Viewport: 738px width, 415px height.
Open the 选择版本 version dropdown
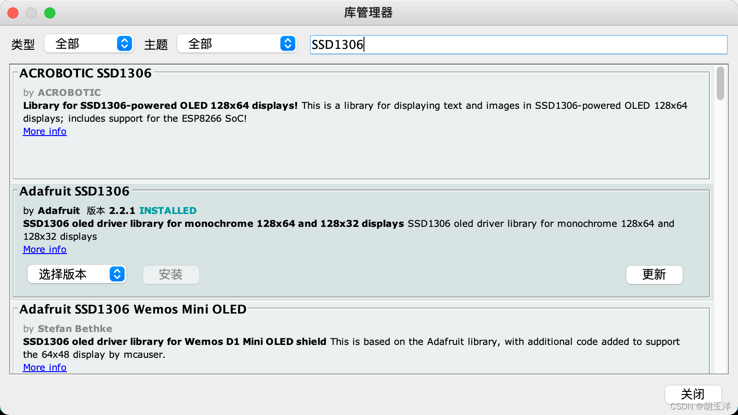[x=77, y=274]
